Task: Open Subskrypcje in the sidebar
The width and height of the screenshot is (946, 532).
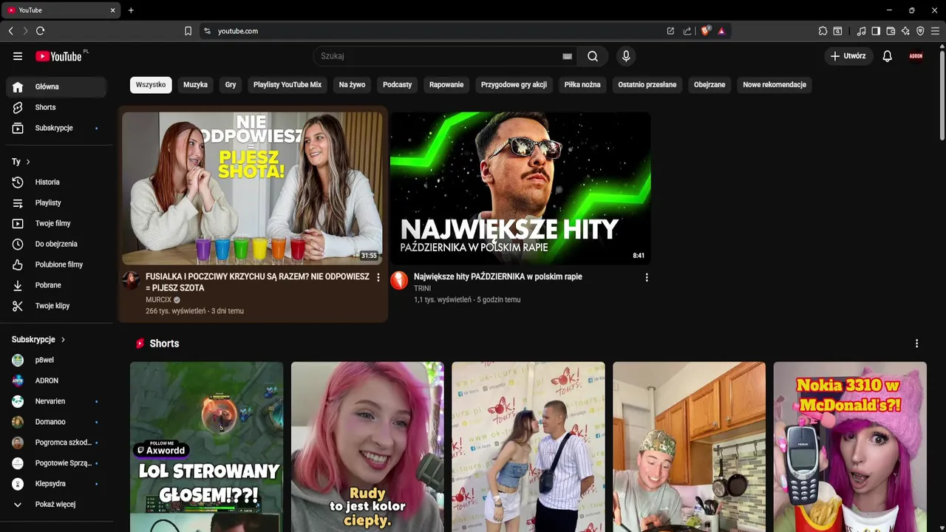Action: 56,128
